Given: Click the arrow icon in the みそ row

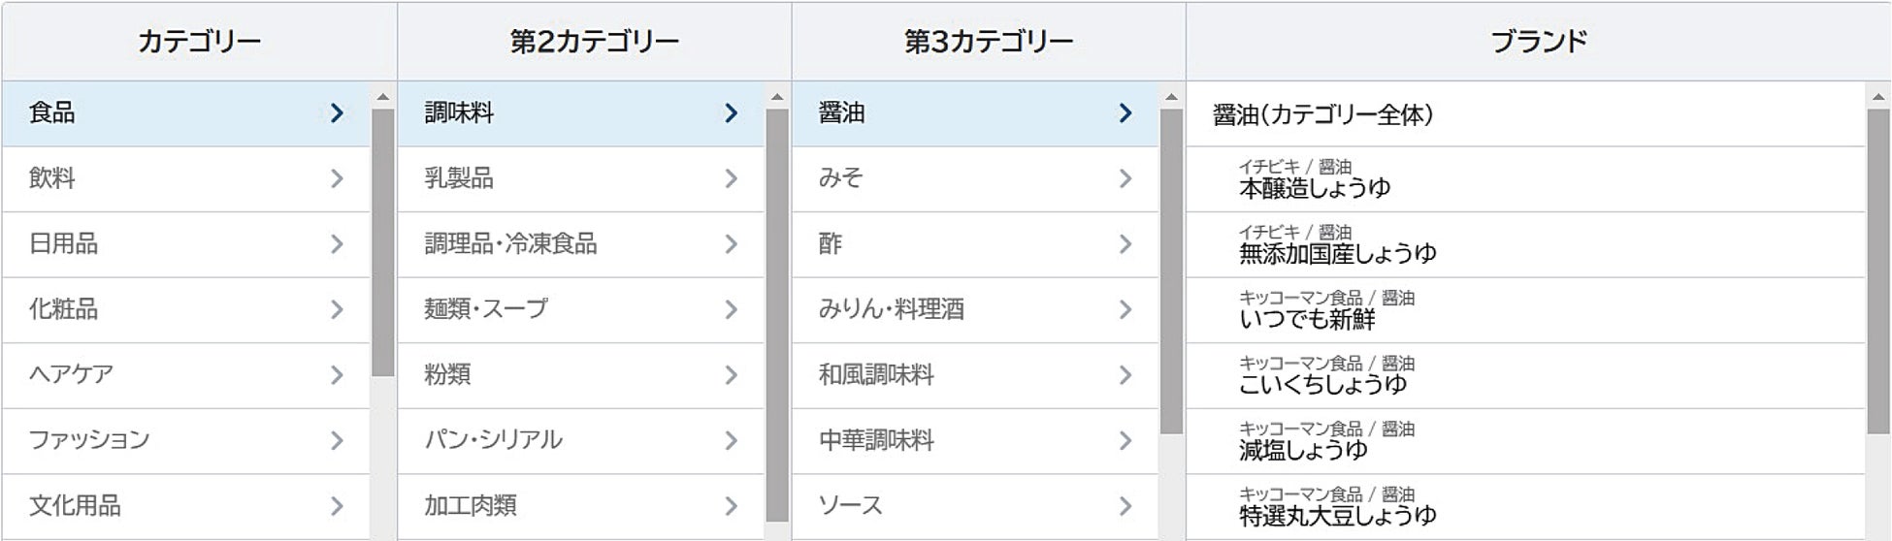Looking at the screenshot, I should [x=1125, y=178].
